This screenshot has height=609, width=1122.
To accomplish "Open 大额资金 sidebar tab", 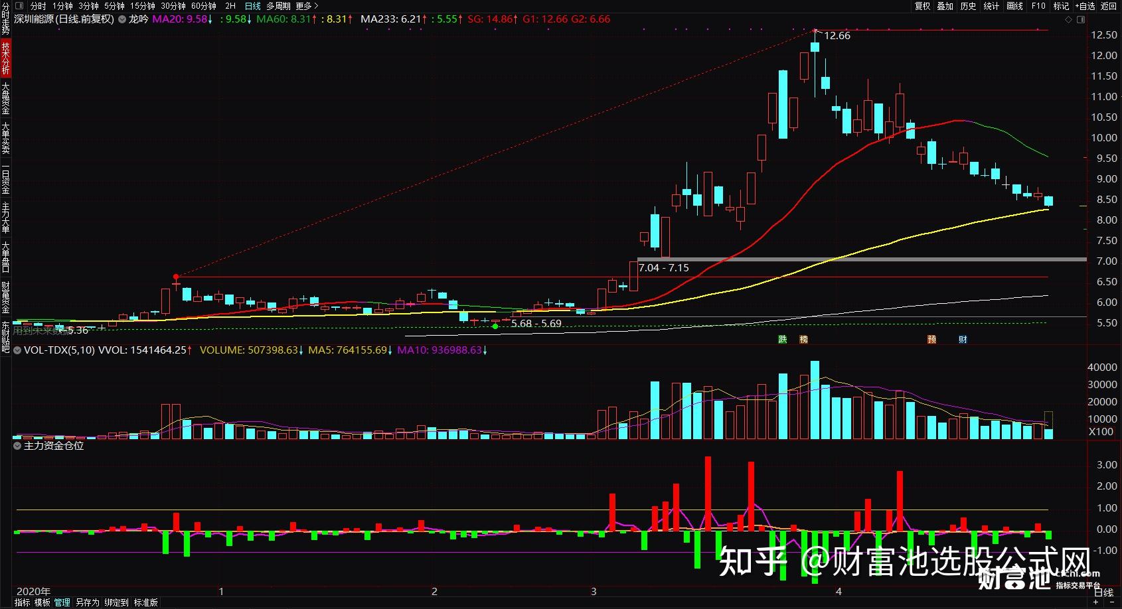I will 5,98.
